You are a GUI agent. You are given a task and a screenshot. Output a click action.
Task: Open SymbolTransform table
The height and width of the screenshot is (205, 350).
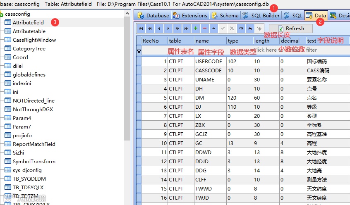point(34,162)
